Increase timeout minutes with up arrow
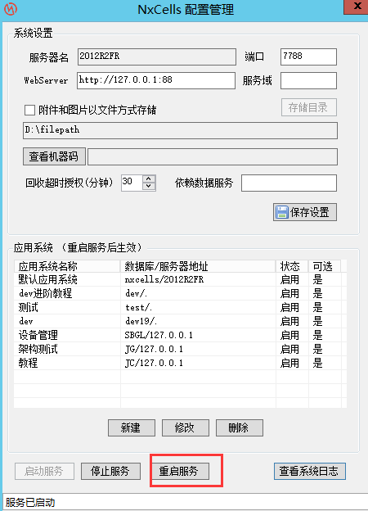Image resolution: width=368 pixels, height=511 pixels. coord(149,179)
